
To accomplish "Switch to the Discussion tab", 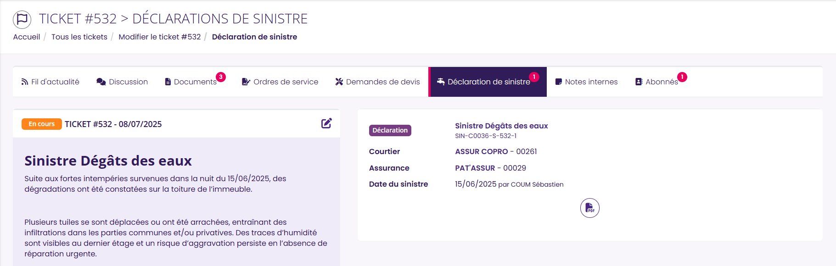I will [x=122, y=82].
